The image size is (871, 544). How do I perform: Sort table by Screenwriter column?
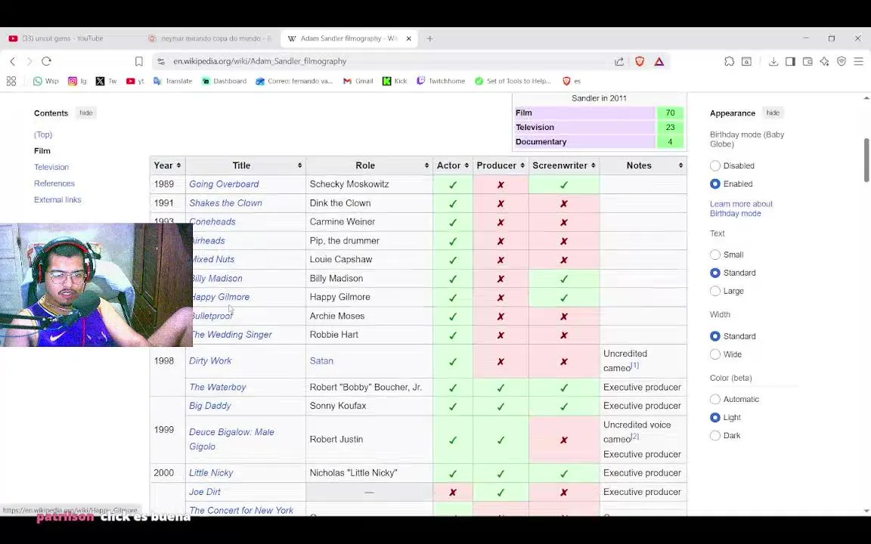pyautogui.click(x=564, y=165)
